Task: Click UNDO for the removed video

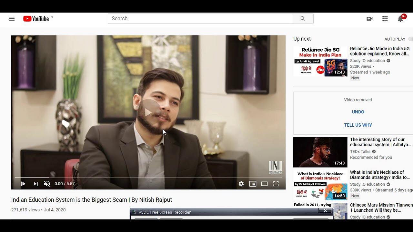Action: coord(358,112)
